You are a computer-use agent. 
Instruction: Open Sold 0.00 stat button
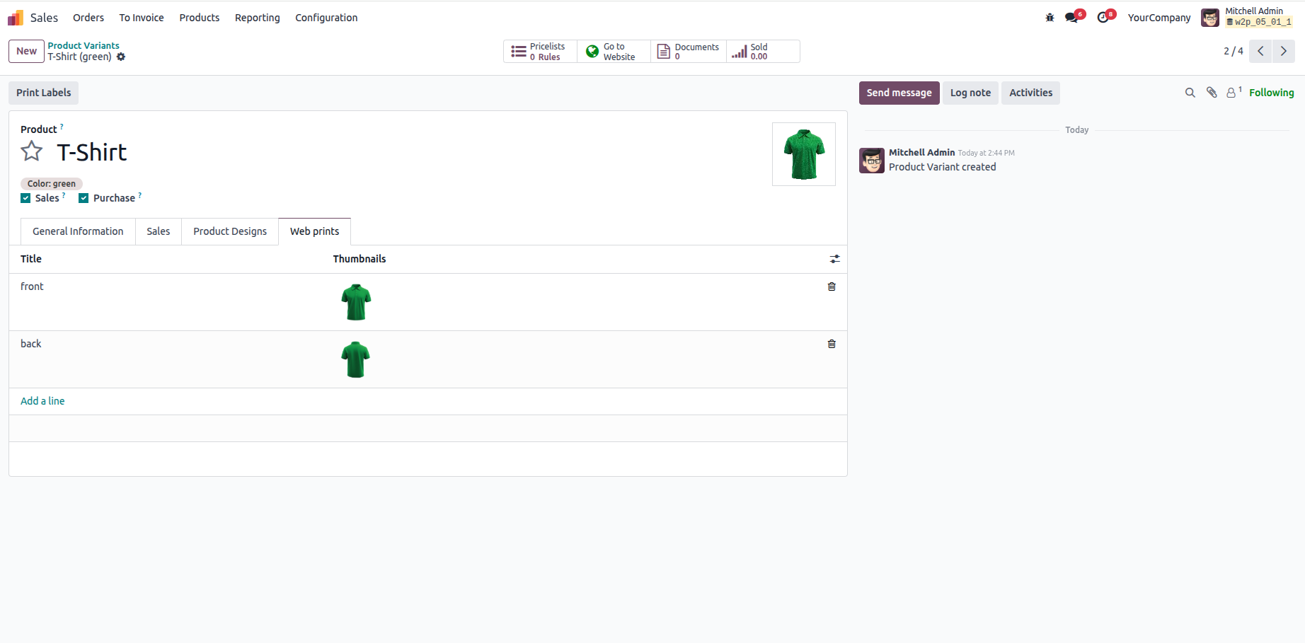click(763, 52)
